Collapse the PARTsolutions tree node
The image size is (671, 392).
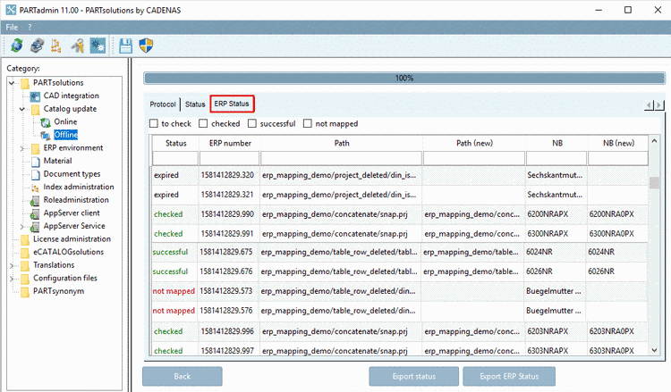(x=12, y=83)
